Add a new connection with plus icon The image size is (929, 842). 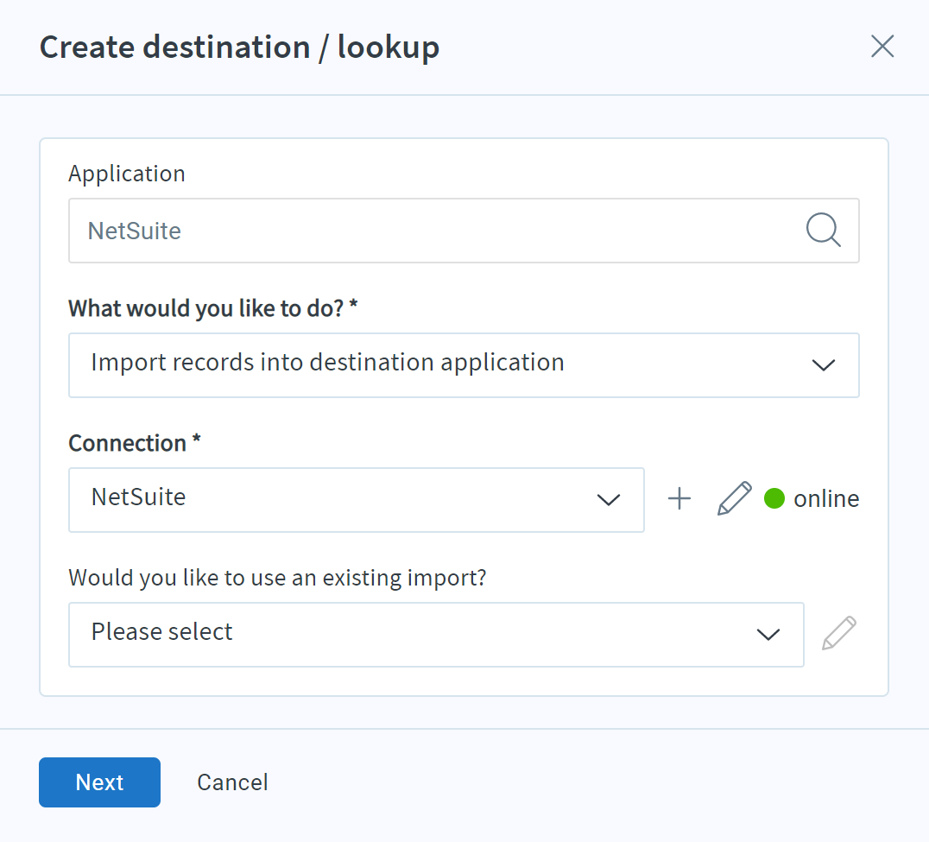tap(679, 499)
